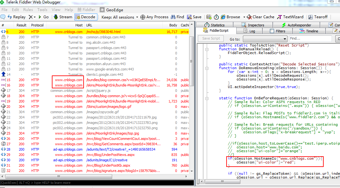Select the Any Process target icon
340x188 pixels.
pos(143,17)
